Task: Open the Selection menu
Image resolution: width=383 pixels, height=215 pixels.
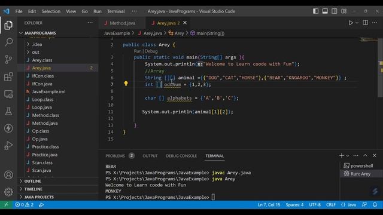Action: 51,11
